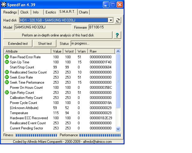Click raw value 000000000684
The image size is (192, 153).
pyautogui.click(x=101, y=67)
